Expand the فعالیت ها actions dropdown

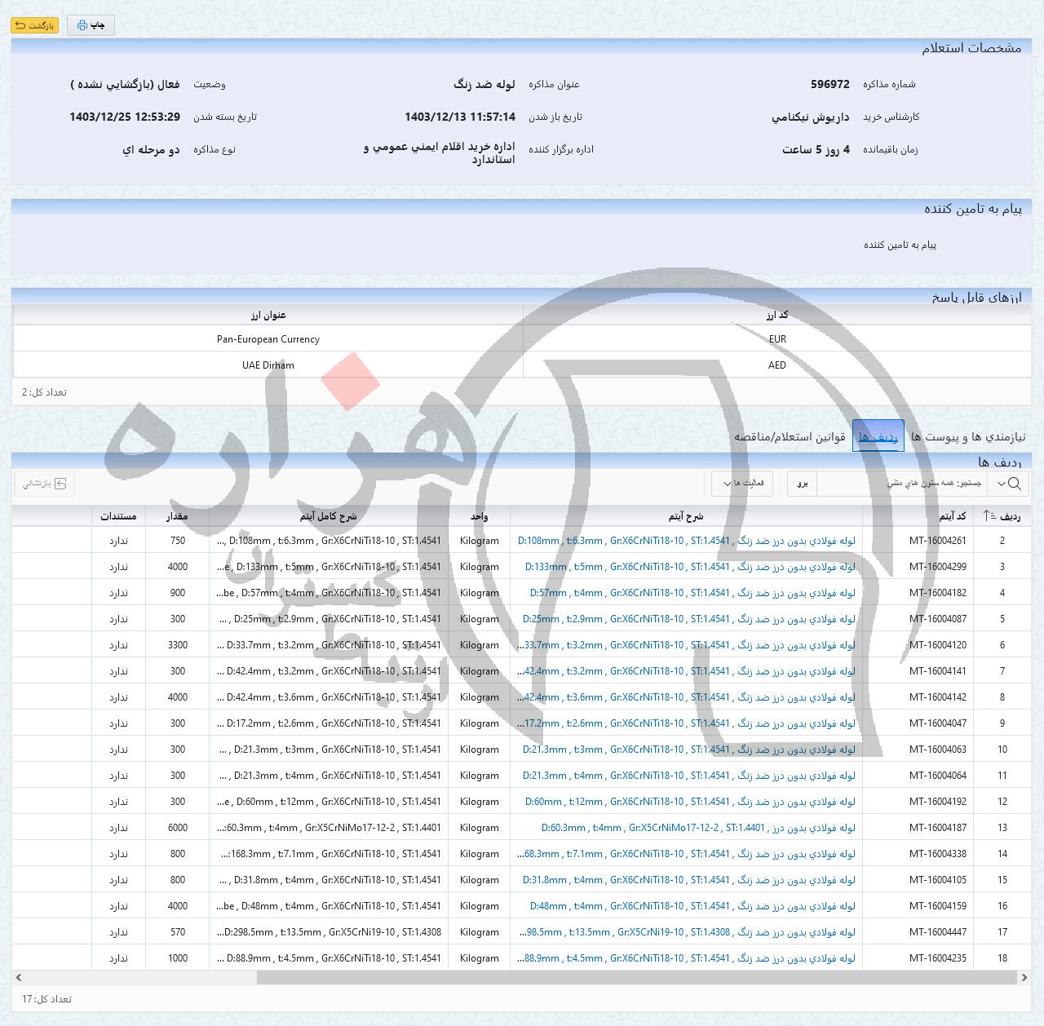point(742,484)
